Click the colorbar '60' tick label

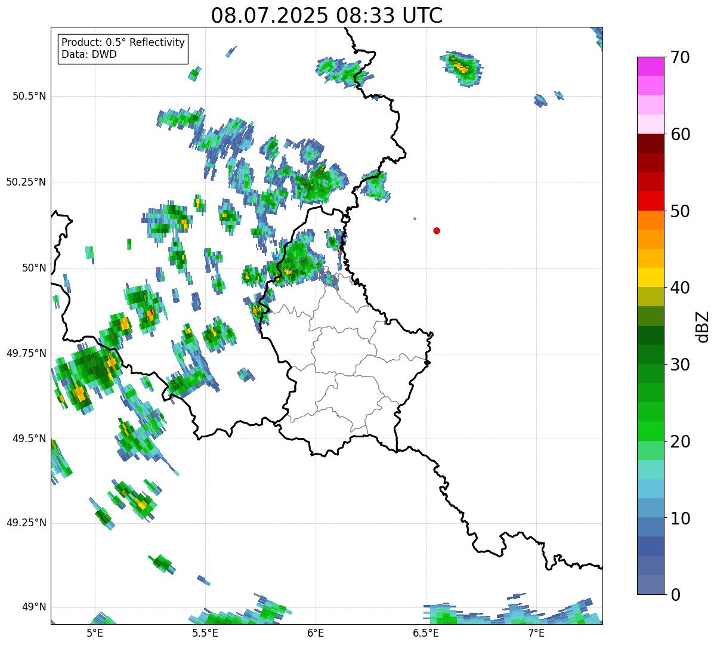pyautogui.click(x=680, y=134)
